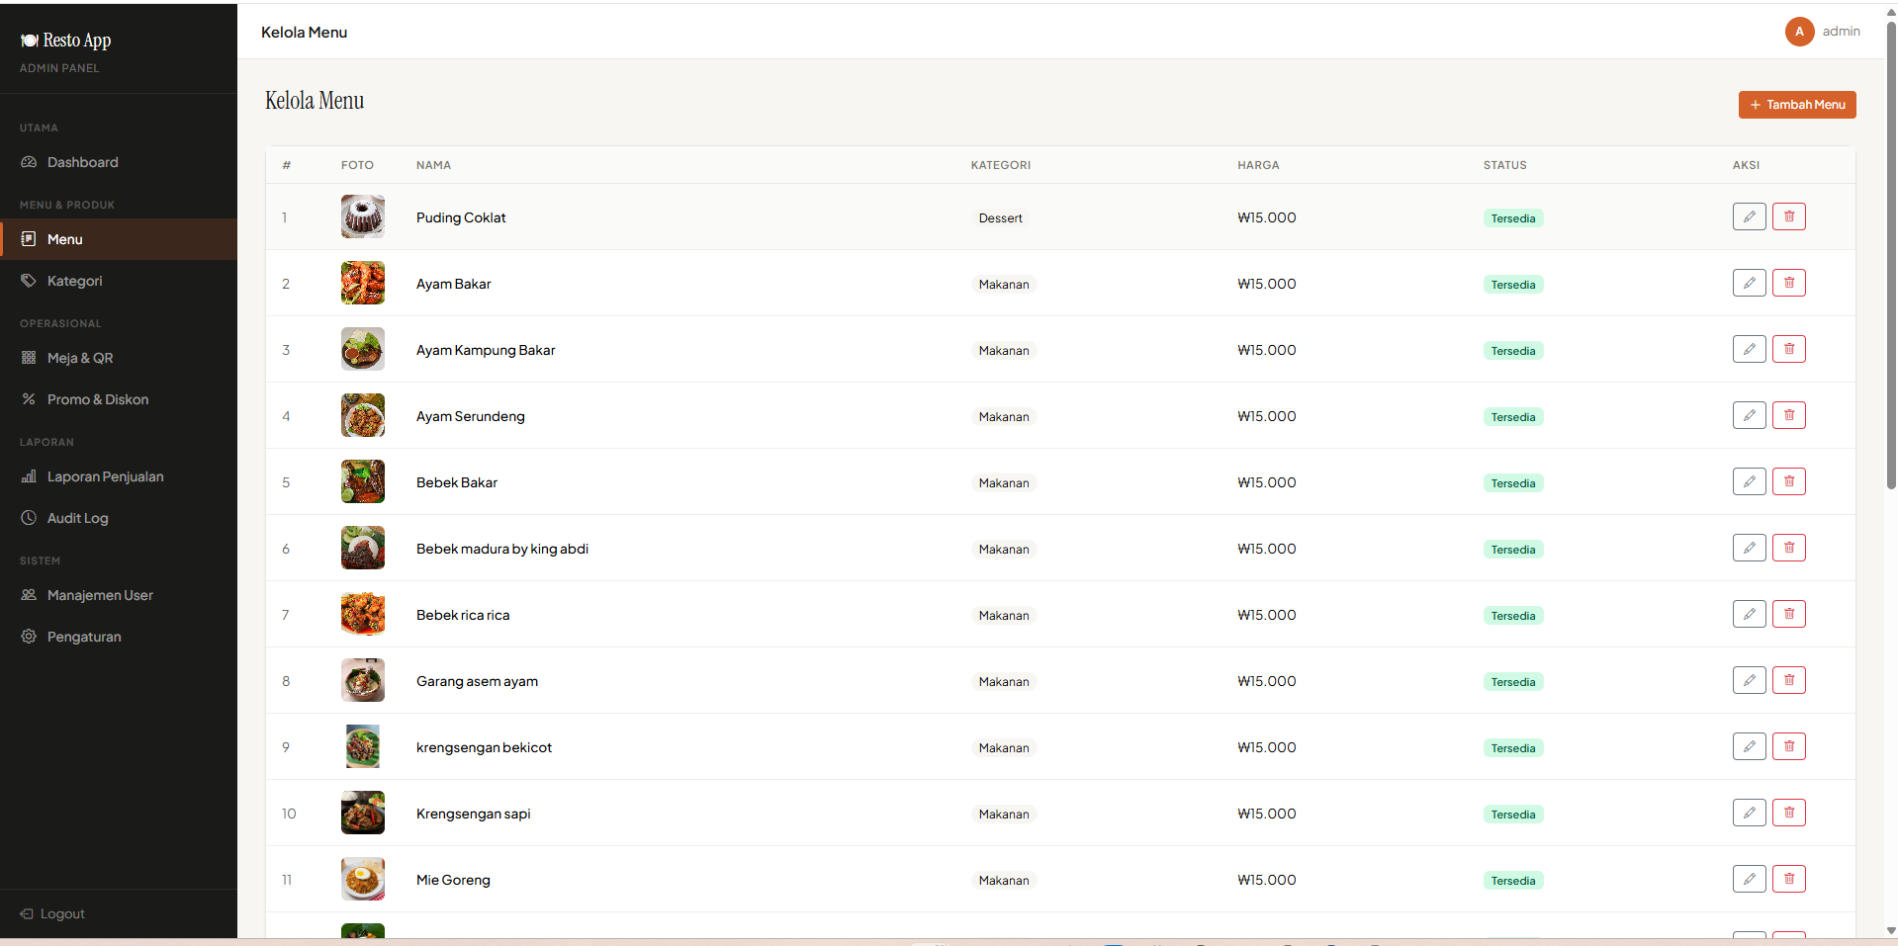Click the Resto App logo

(x=65, y=41)
